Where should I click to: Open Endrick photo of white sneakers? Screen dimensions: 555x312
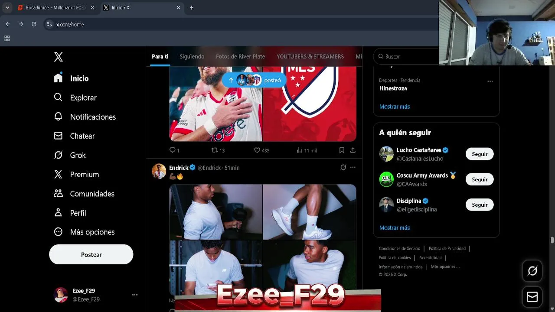point(310,212)
